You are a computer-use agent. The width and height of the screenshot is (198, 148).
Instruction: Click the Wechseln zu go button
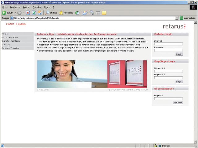(x=188, y=18)
